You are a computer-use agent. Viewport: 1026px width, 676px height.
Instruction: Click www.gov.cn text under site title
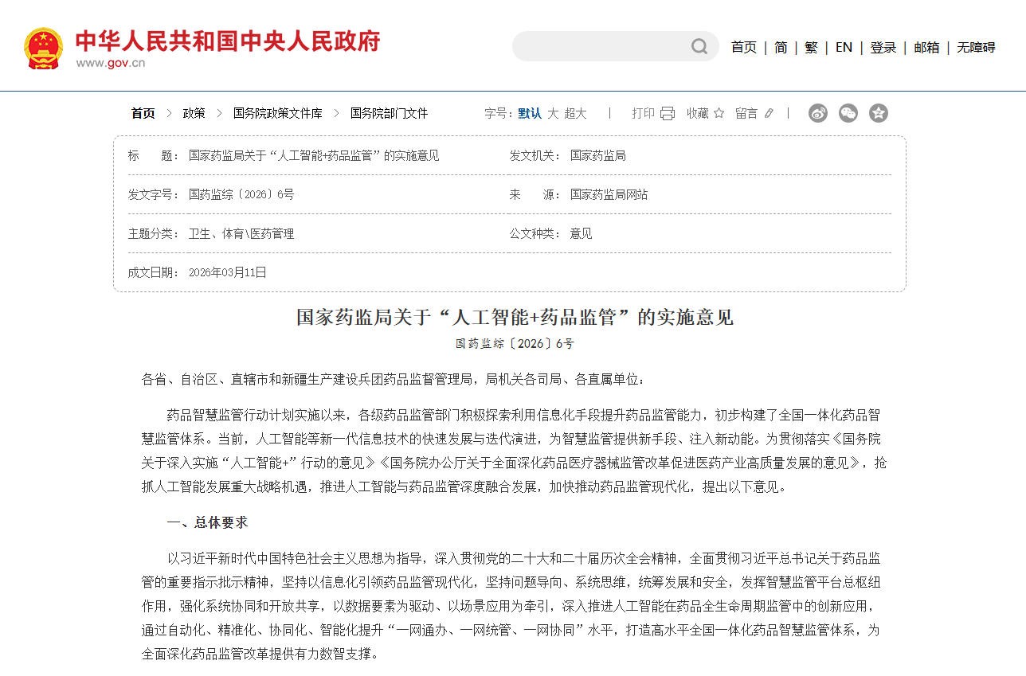pyautogui.click(x=111, y=64)
